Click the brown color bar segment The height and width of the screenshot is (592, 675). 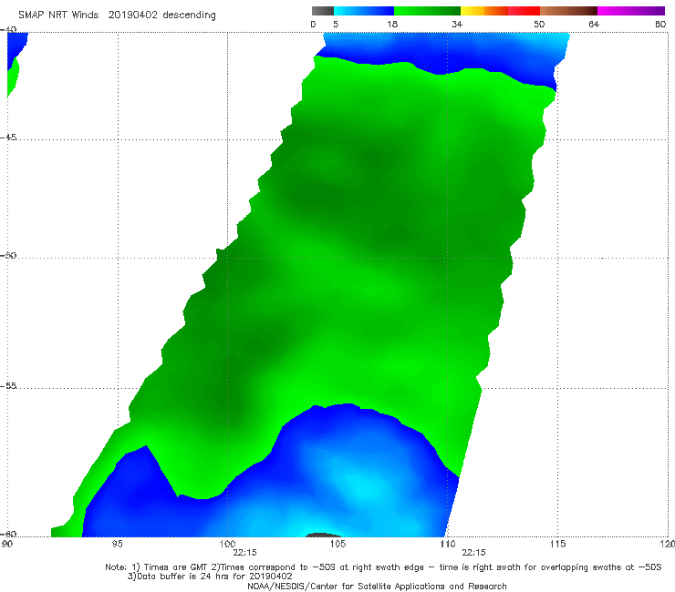point(568,11)
